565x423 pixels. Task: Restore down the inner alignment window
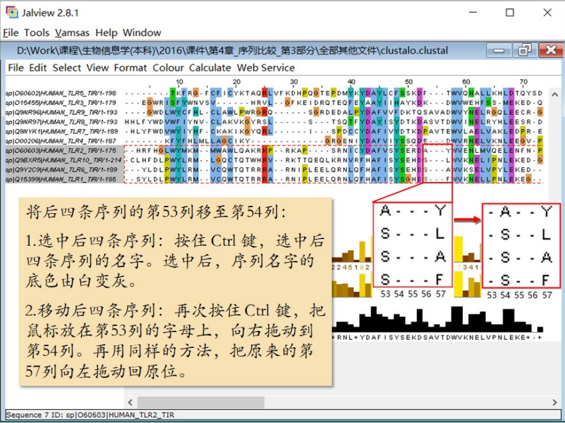point(525,50)
